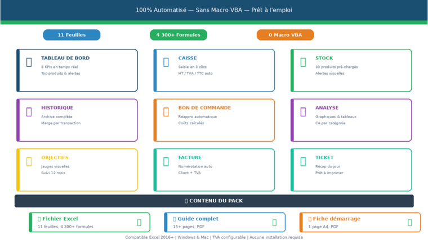Click the icon in the Tableau de bord card

[x=29, y=62]
